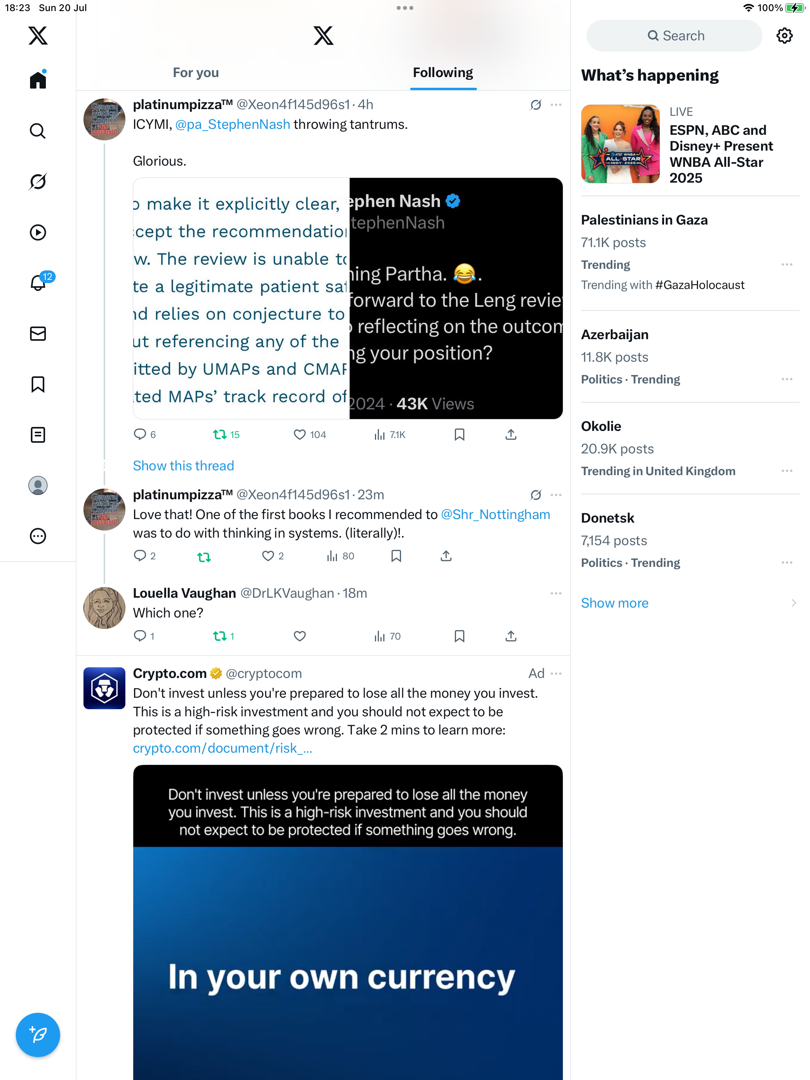This screenshot has width=810, height=1080.
Task: Open more options on Crypto.com ad
Action: point(556,673)
